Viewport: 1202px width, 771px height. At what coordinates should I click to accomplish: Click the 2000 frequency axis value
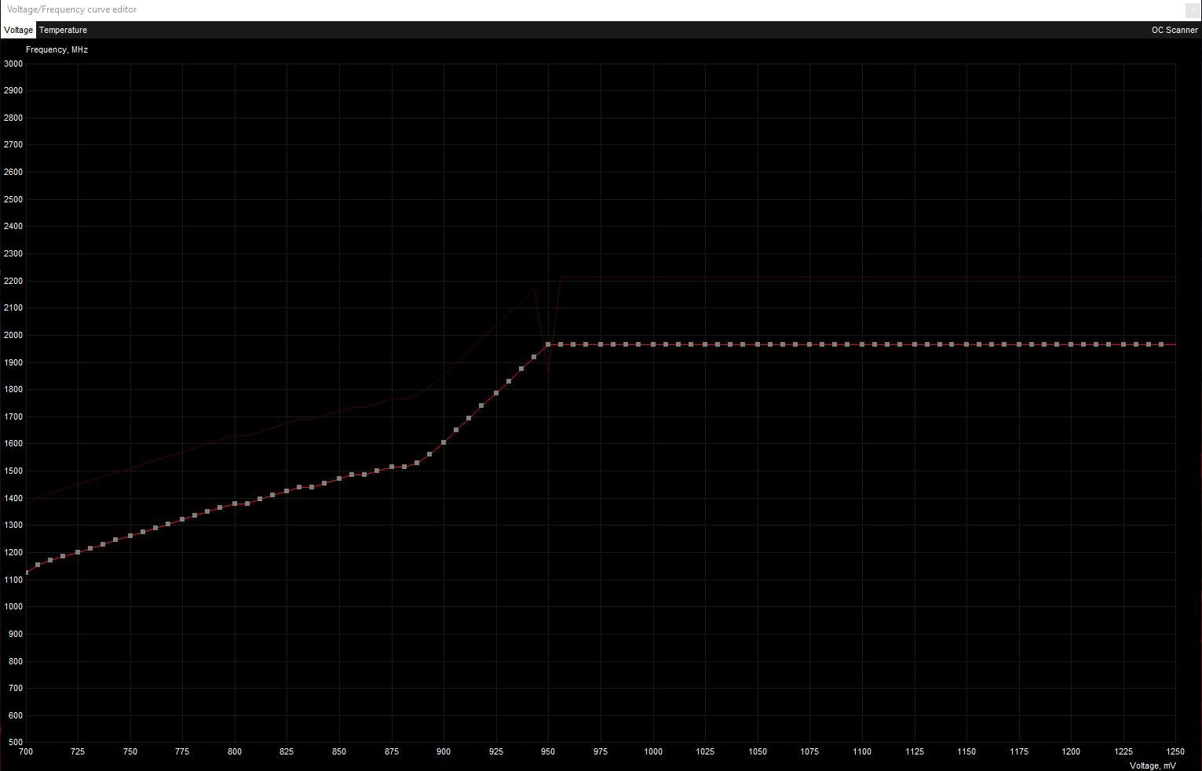click(13, 335)
